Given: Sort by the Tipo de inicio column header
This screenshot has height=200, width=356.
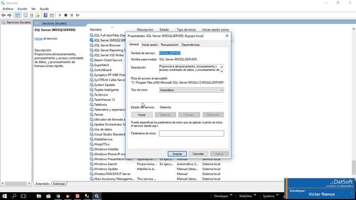Looking at the screenshot, I should pos(186,29).
